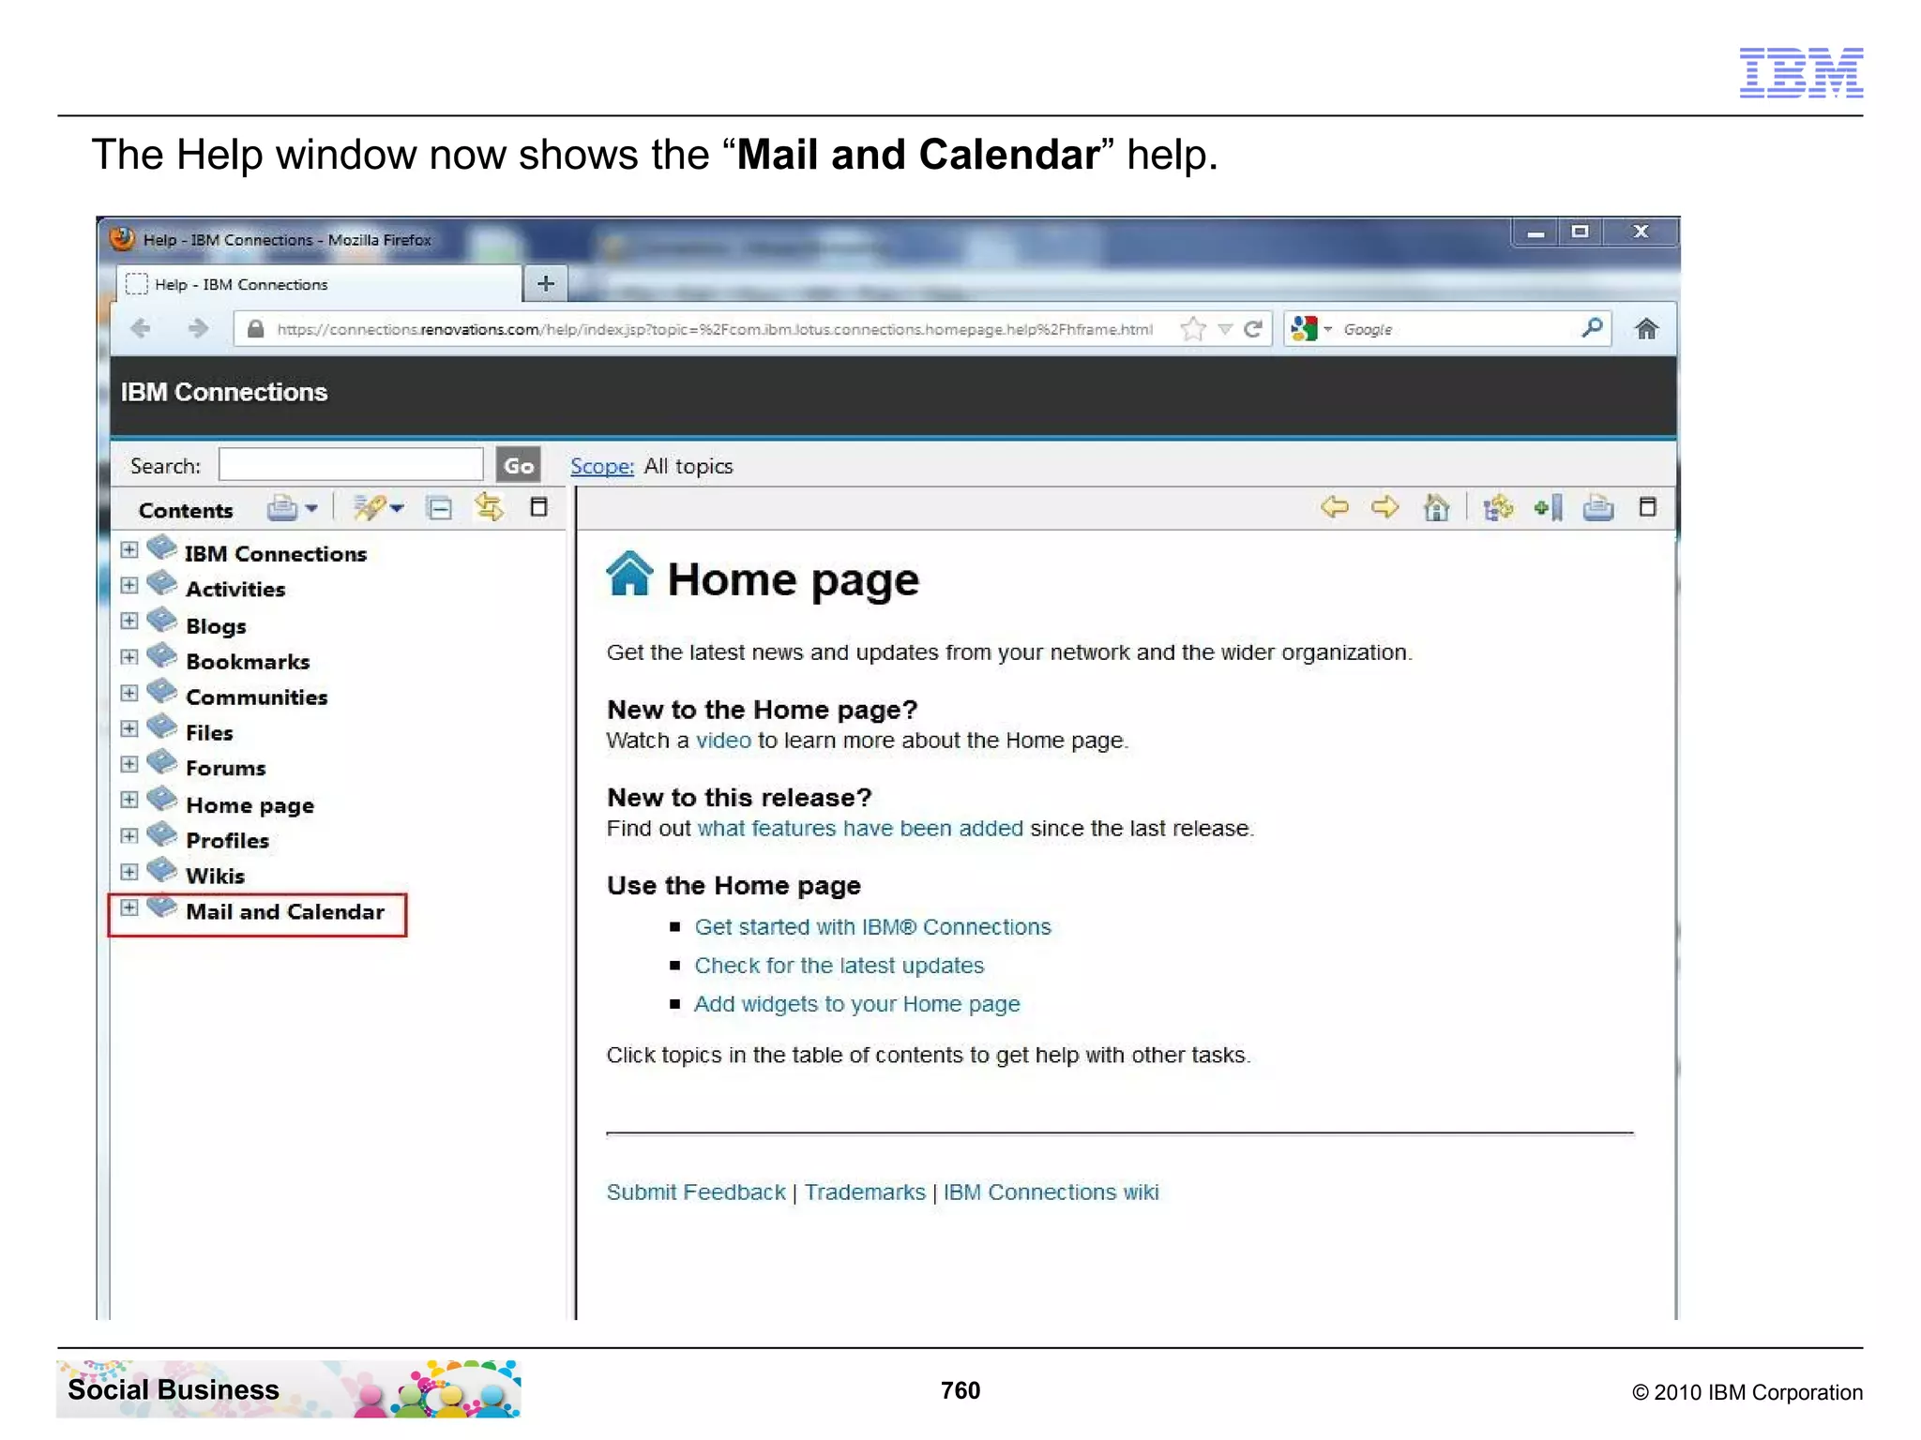Open a new browser tab with plus
This screenshot has height=1440, width=1921.
pyautogui.click(x=546, y=283)
